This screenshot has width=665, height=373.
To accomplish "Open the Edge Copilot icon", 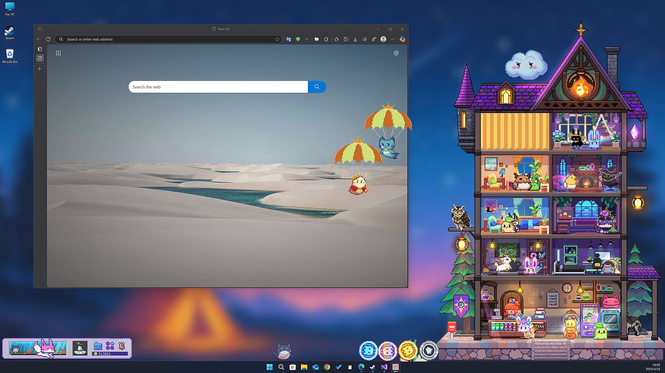I will coord(402,39).
